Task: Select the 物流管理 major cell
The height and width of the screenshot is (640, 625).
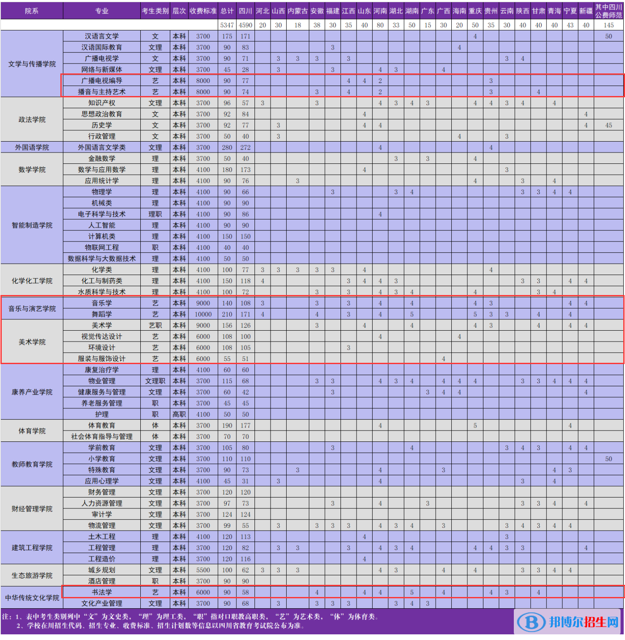Action: point(102,525)
